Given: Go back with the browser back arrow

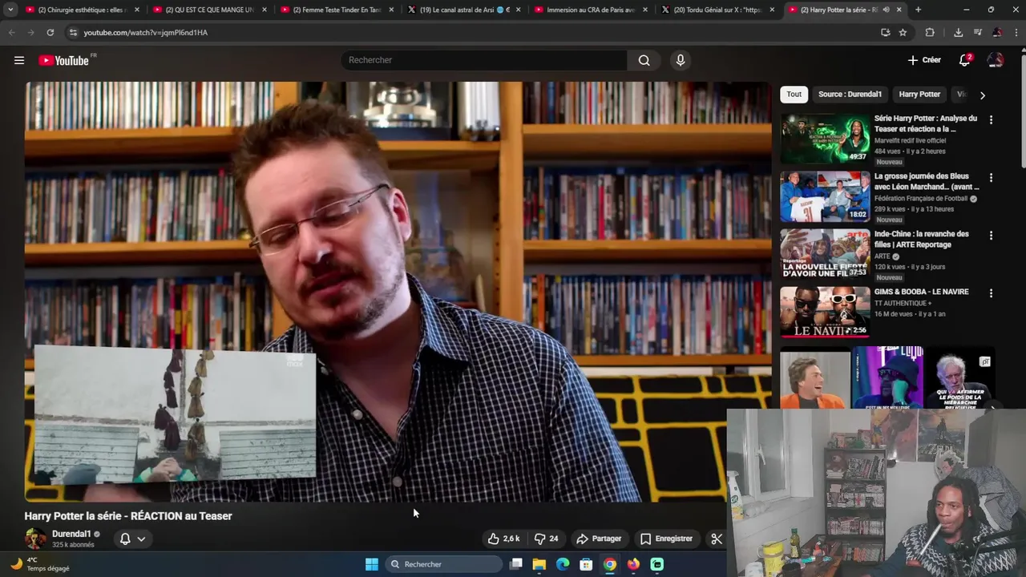Looking at the screenshot, I should coord(11,33).
